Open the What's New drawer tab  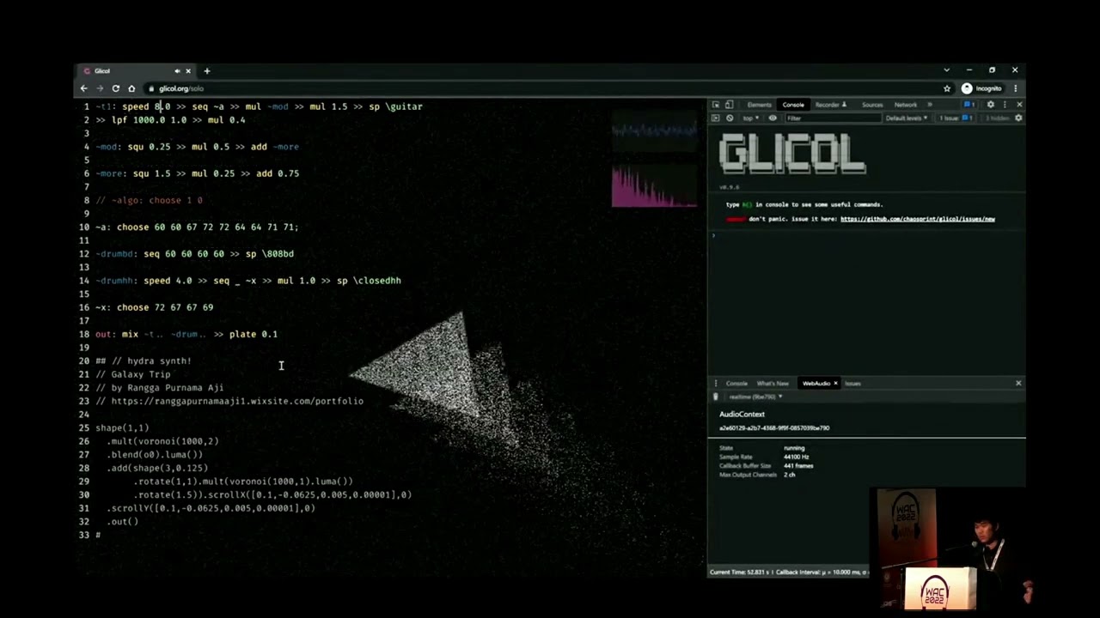coord(772,383)
